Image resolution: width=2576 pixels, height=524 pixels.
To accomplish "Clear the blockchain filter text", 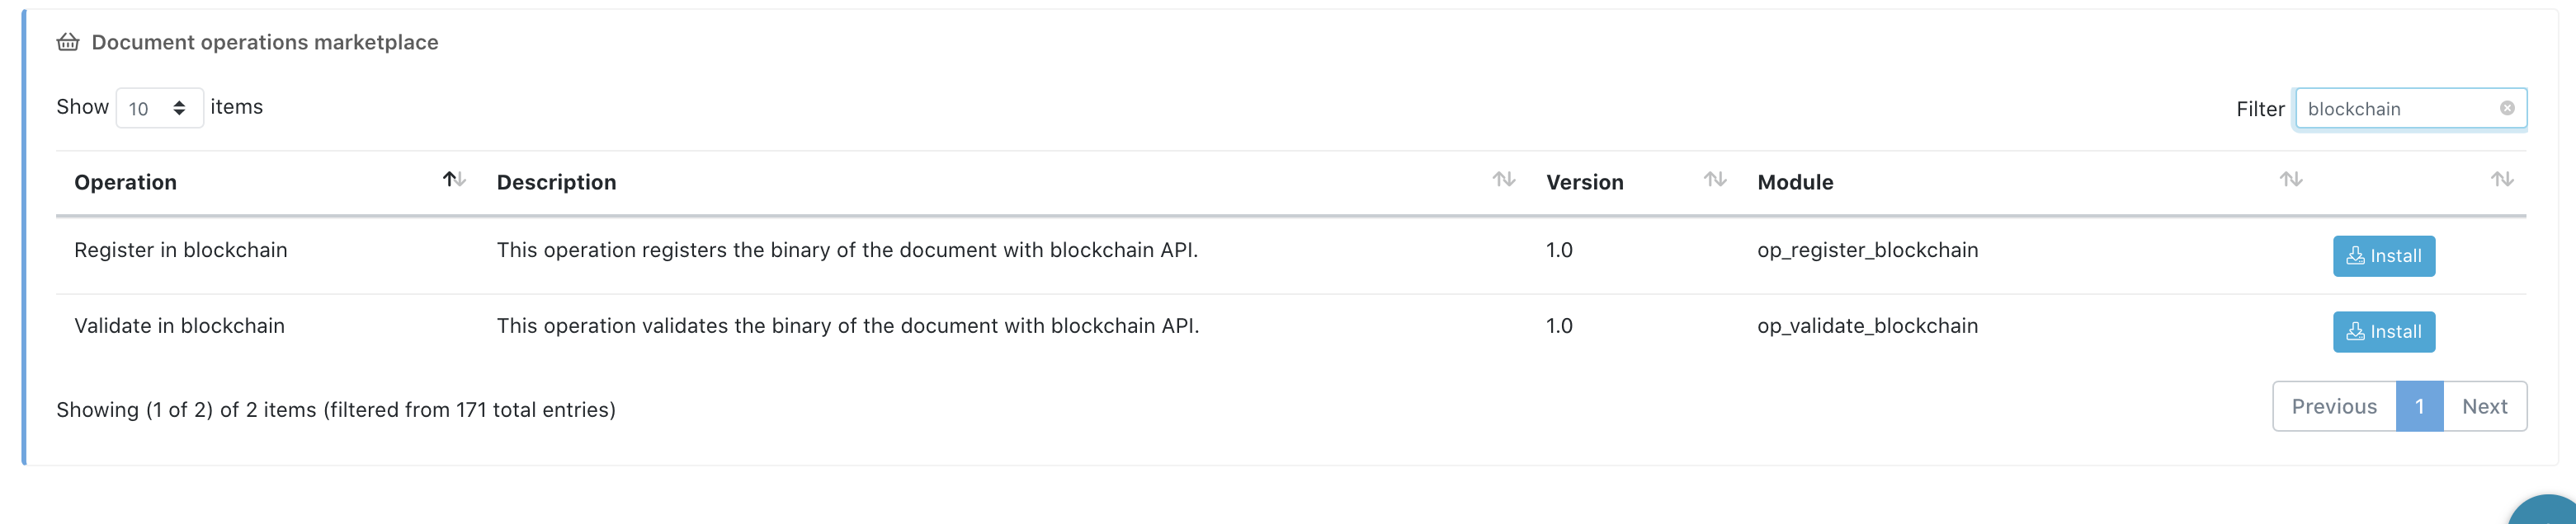I will point(2506,108).
